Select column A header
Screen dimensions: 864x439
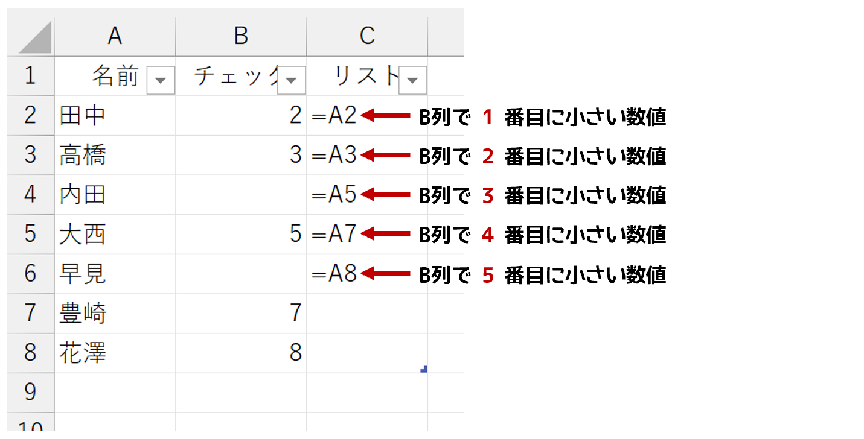pyautogui.click(x=115, y=36)
